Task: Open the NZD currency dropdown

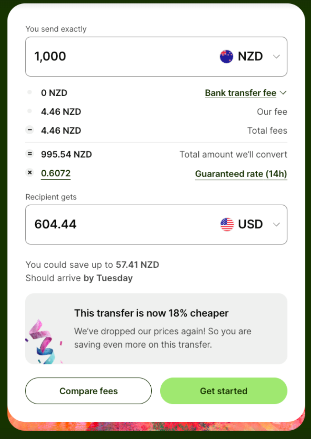Action: pos(276,56)
